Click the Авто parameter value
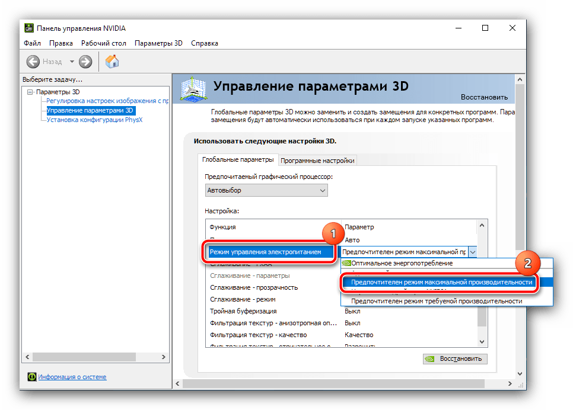 [x=352, y=240]
